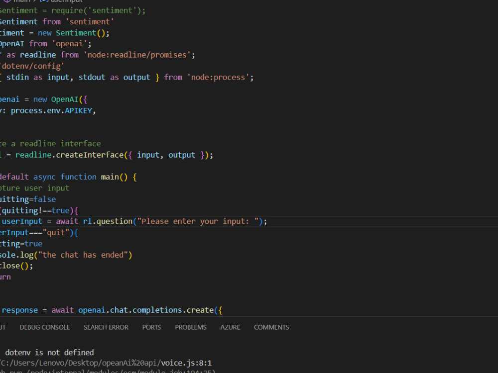The width and height of the screenshot is (498, 373).
Task: Open the PORTS panel tab
Action: 151,327
